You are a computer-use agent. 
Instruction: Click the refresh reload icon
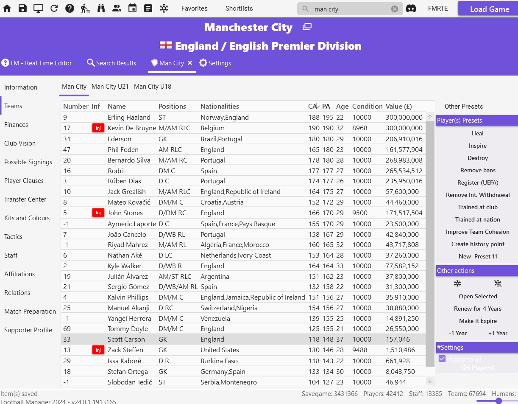click(54, 8)
